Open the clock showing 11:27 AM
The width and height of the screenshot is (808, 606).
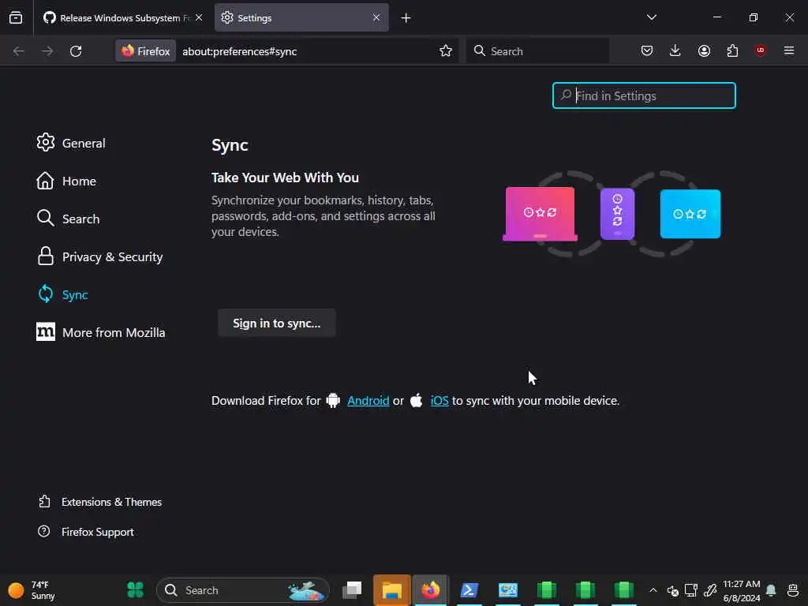(x=742, y=590)
